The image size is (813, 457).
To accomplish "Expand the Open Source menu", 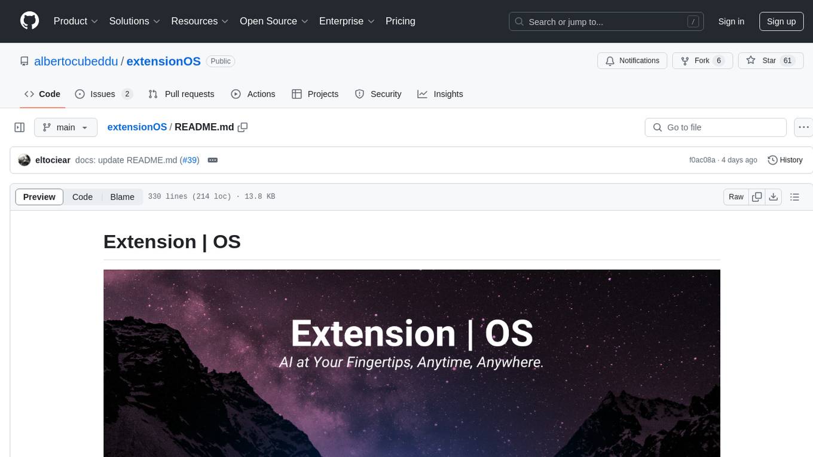I will point(274,21).
